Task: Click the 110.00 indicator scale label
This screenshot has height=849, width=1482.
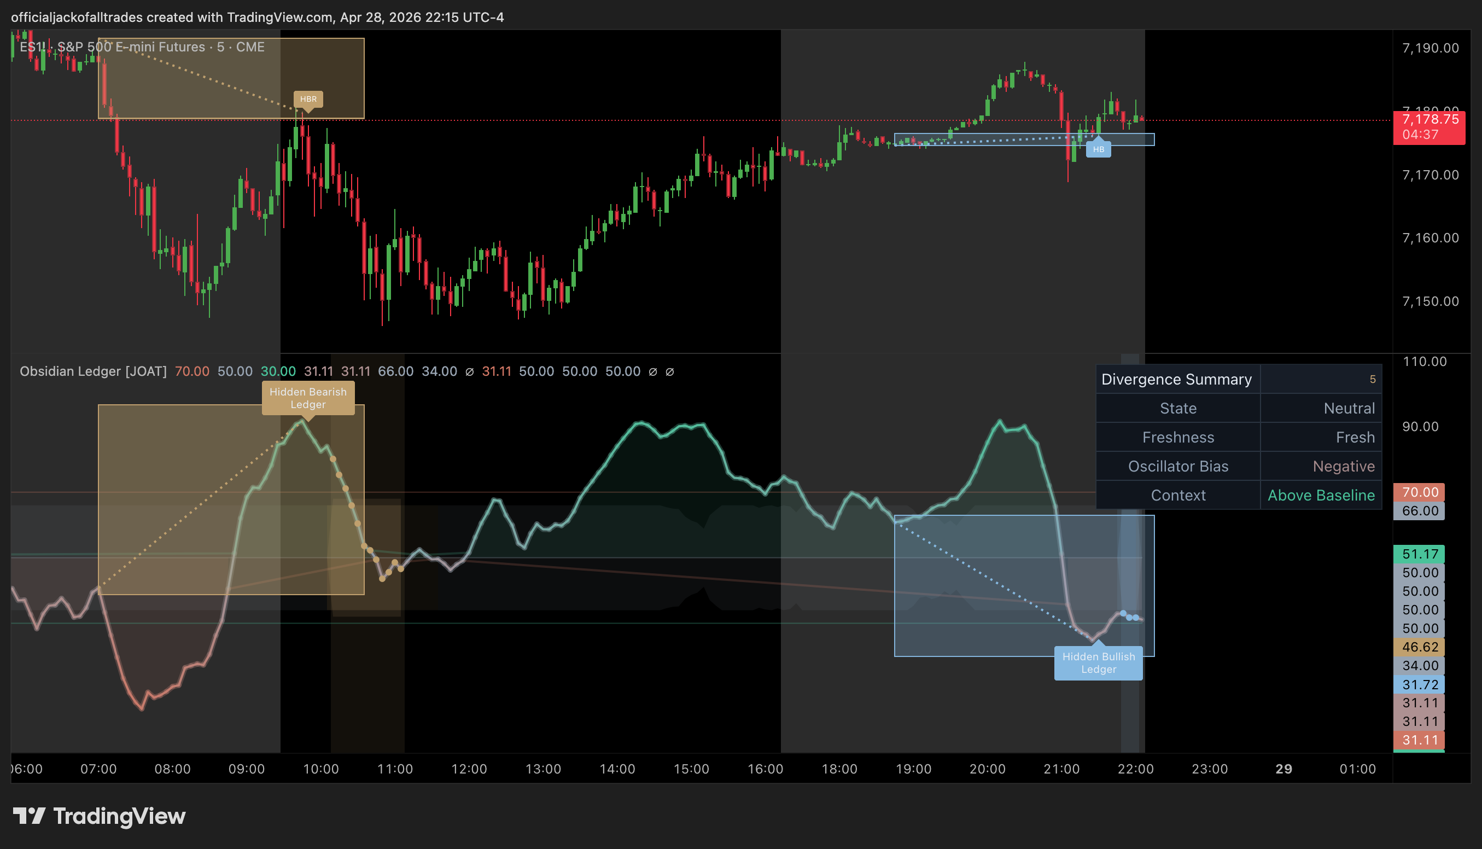Action: [x=1424, y=362]
